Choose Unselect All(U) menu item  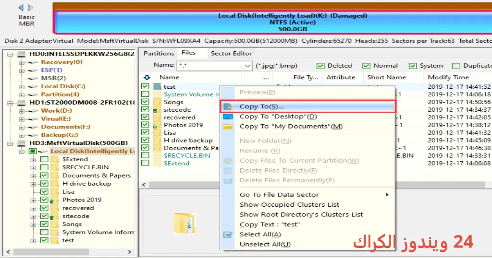pyautogui.click(x=307, y=245)
